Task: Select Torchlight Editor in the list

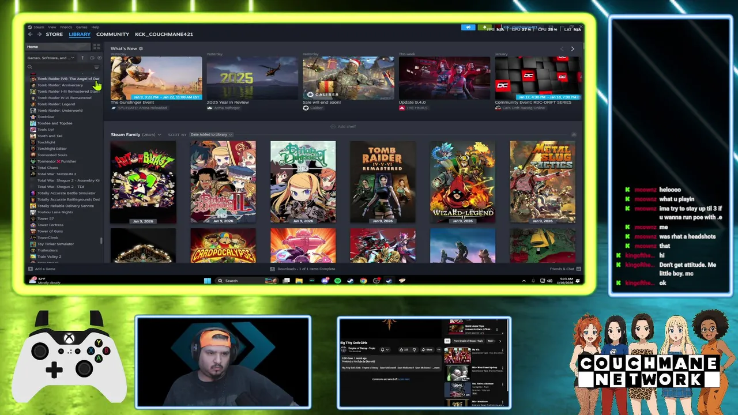Action: pyautogui.click(x=52, y=148)
